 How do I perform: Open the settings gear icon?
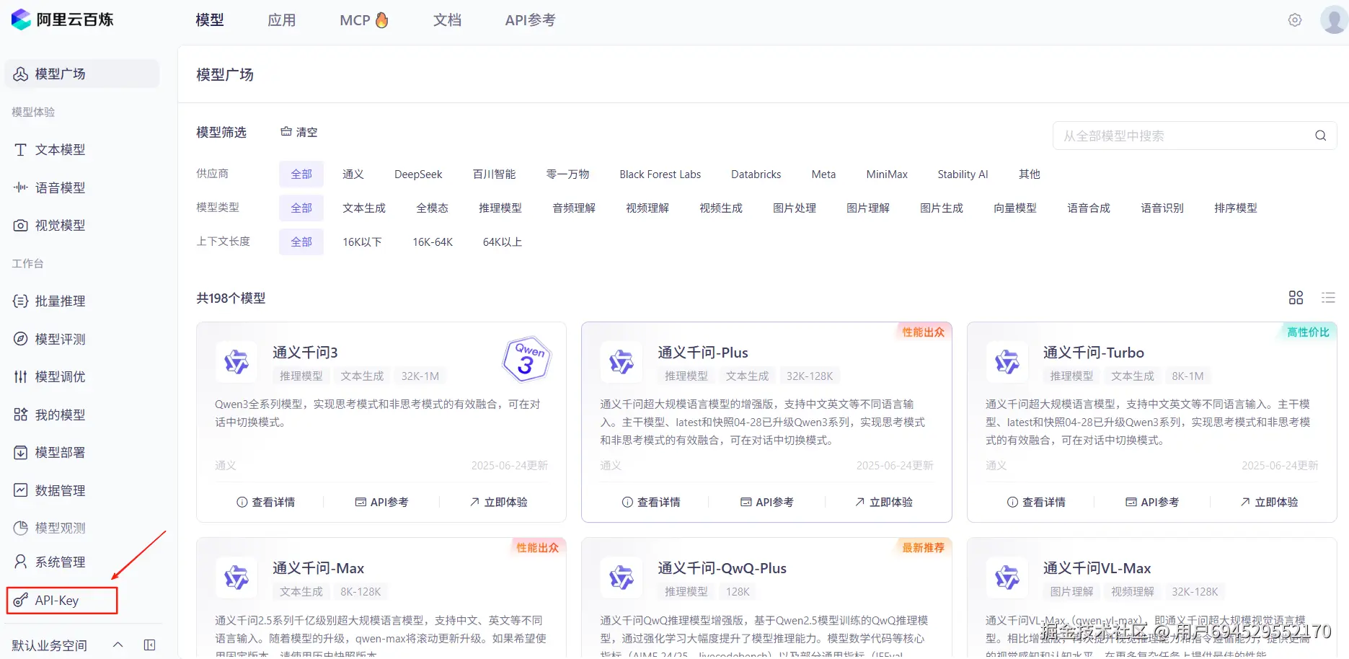pos(1295,20)
